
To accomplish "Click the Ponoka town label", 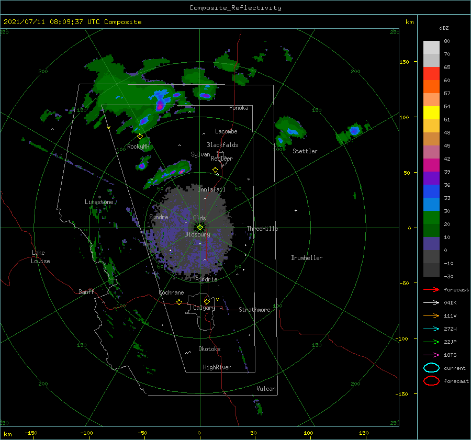I will tap(239, 108).
